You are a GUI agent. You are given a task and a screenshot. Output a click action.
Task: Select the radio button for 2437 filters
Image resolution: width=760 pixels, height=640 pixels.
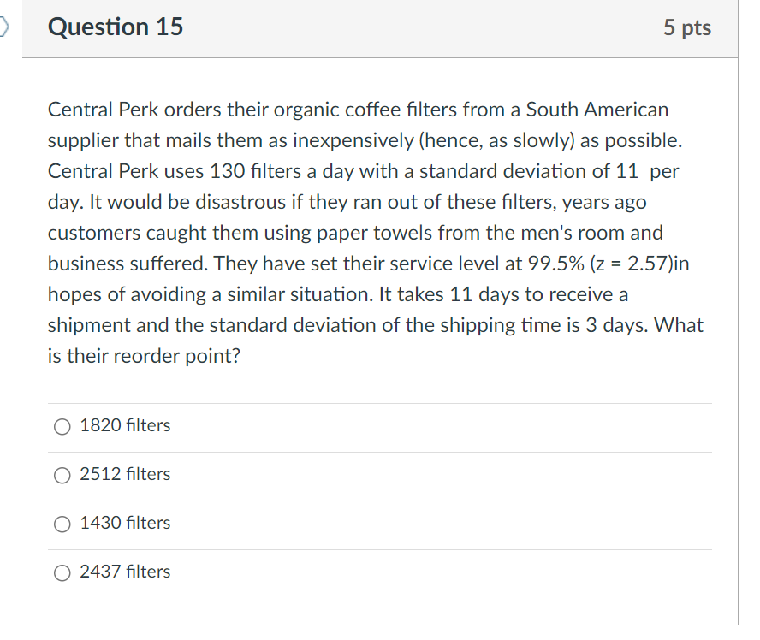click(62, 572)
